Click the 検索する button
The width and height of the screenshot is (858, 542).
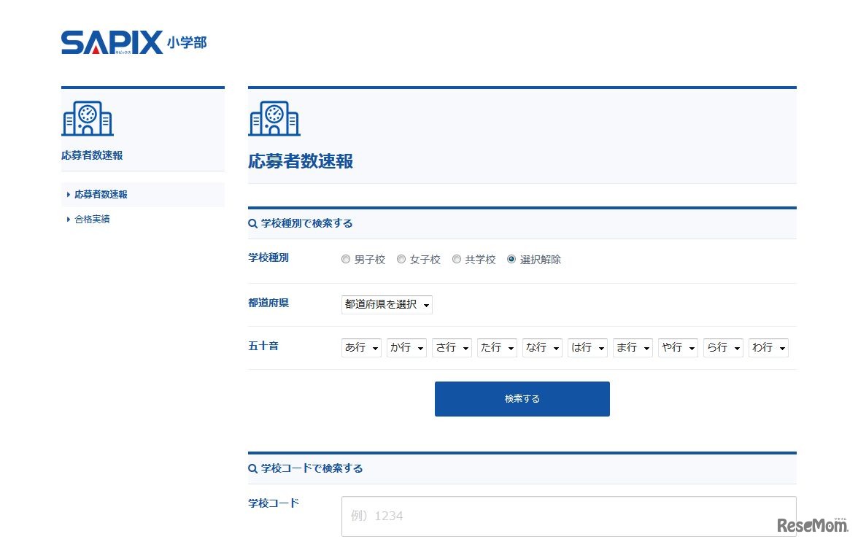click(522, 398)
